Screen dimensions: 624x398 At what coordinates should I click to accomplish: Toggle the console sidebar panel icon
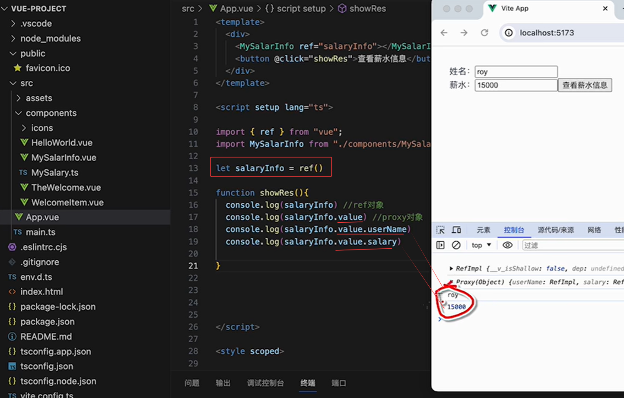tap(440, 245)
